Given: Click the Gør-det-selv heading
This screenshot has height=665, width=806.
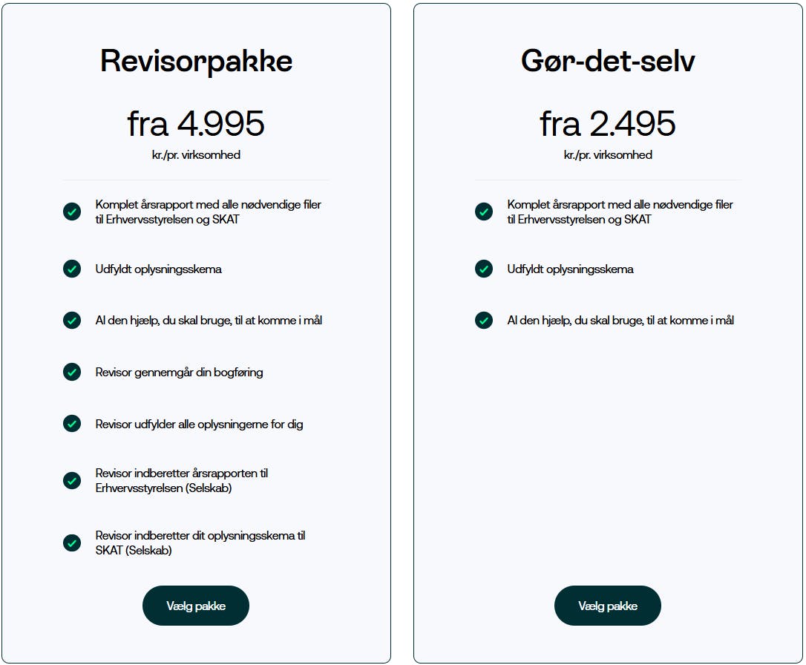Looking at the screenshot, I should 608,61.
